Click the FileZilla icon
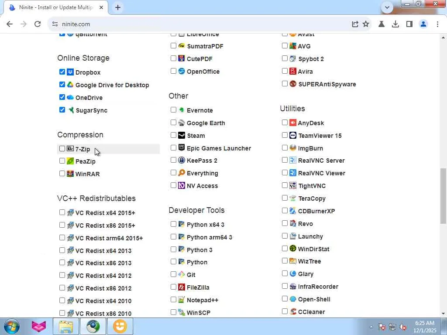 [182, 287]
